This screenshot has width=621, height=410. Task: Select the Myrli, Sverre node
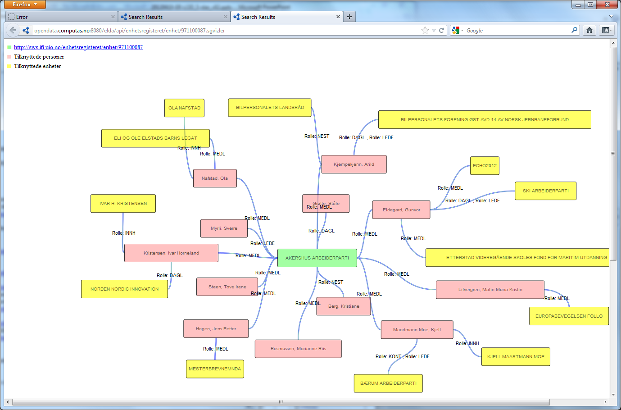(224, 228)
